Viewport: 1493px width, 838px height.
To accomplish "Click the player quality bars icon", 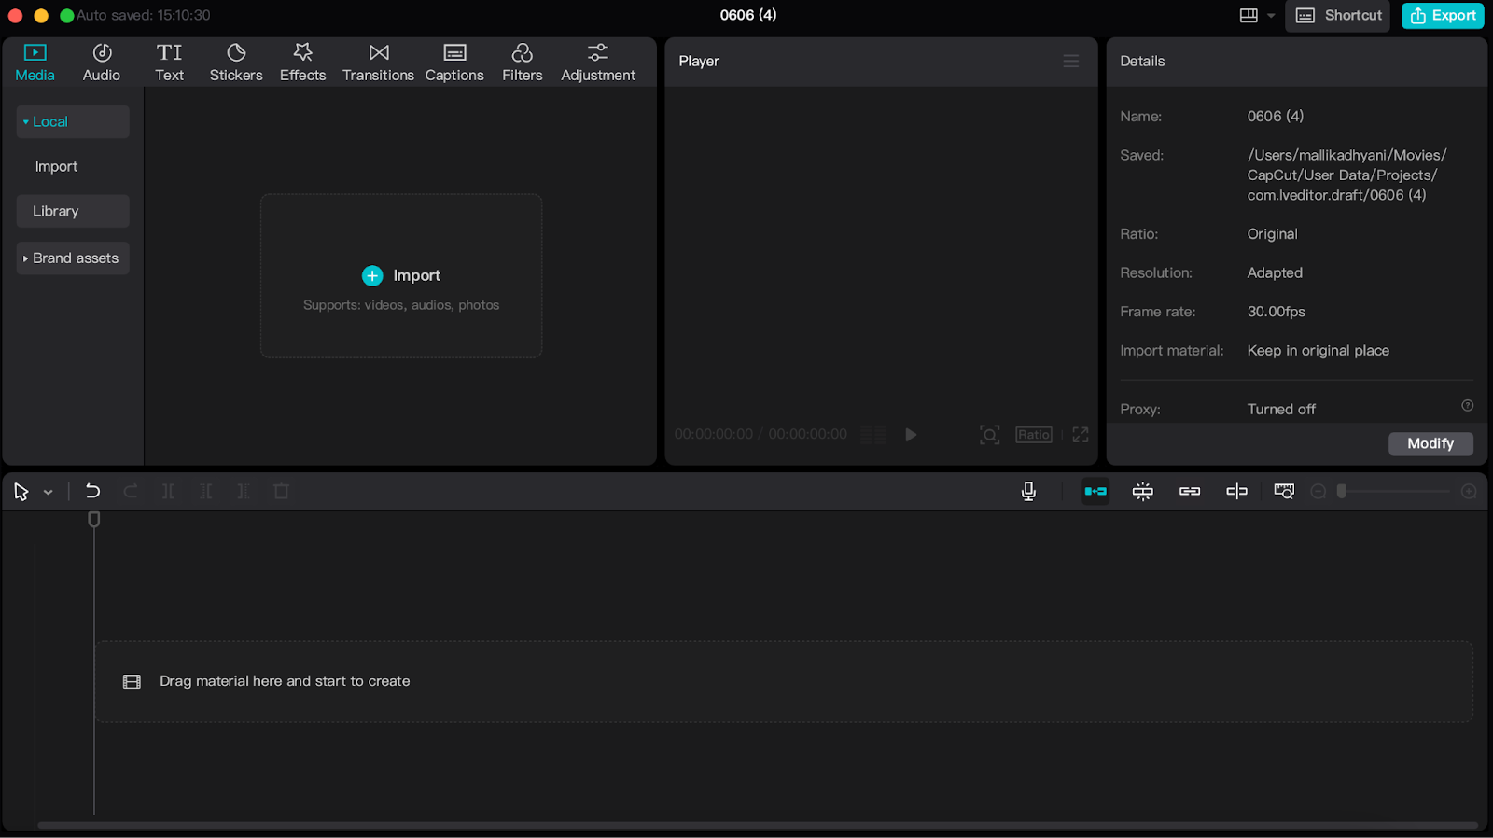I will (x=873, y=435).
